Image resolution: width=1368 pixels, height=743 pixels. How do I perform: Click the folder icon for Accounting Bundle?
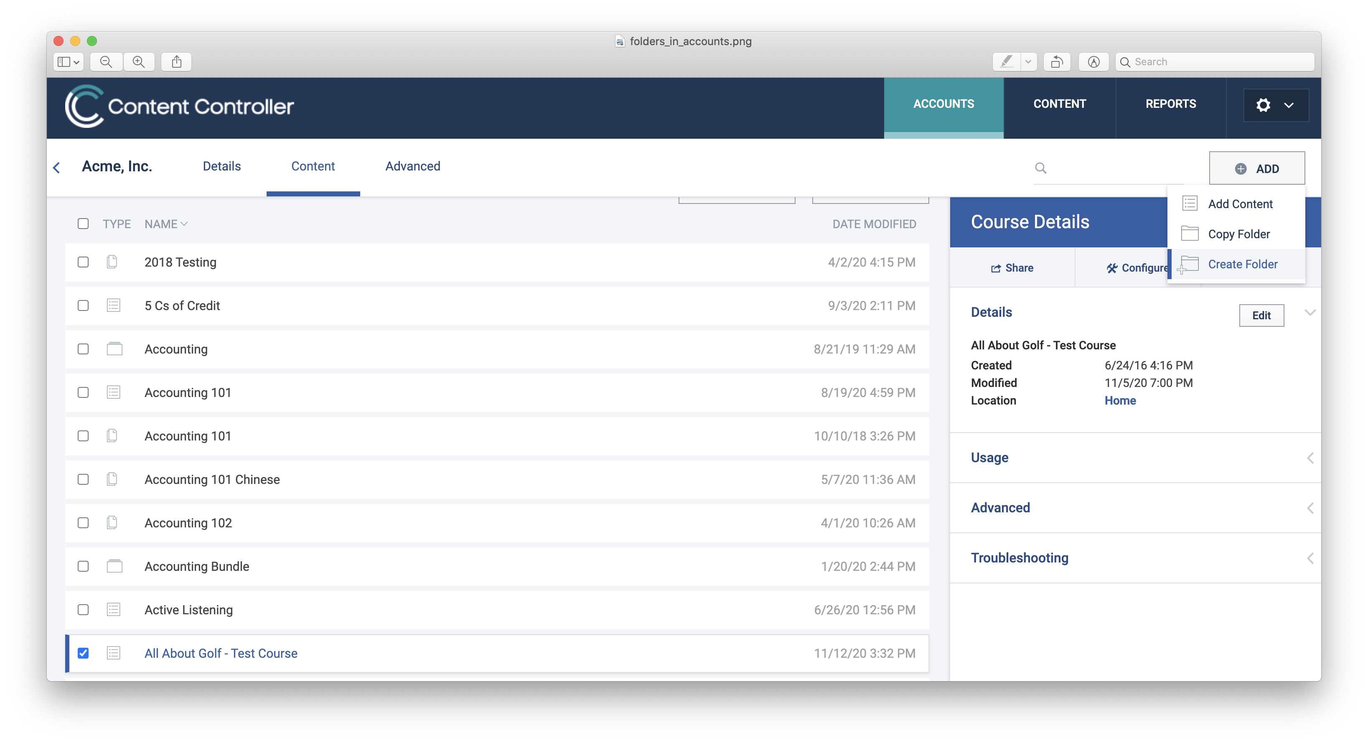tap(114, 566)
